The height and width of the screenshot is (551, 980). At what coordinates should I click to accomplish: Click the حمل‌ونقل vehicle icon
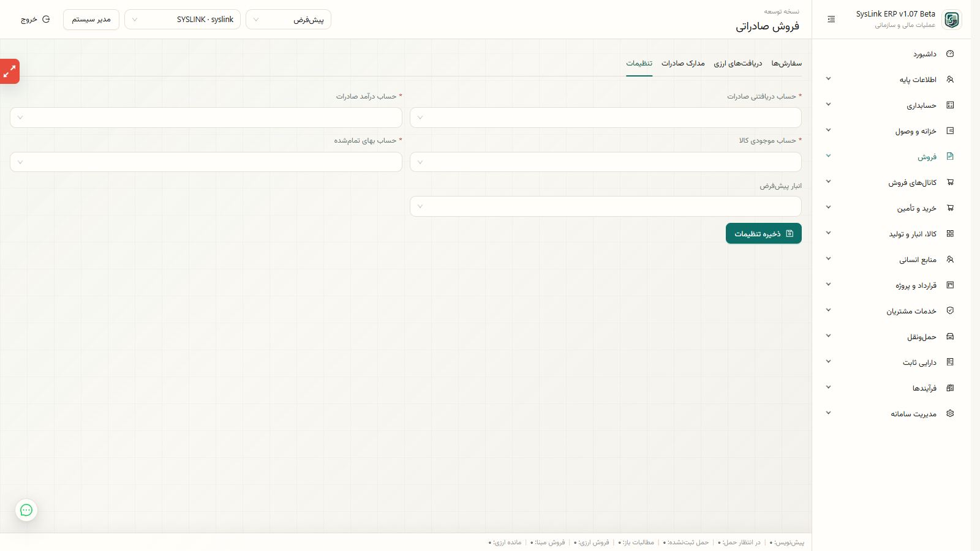pyautogui.click(x=950, y=337)
